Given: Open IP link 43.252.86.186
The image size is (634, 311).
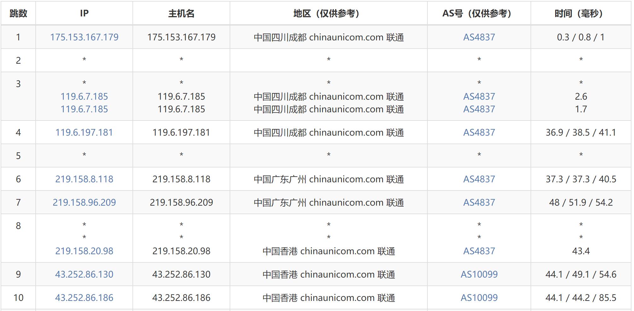Looking at the screenshot, I should click(x=84, y=298).
